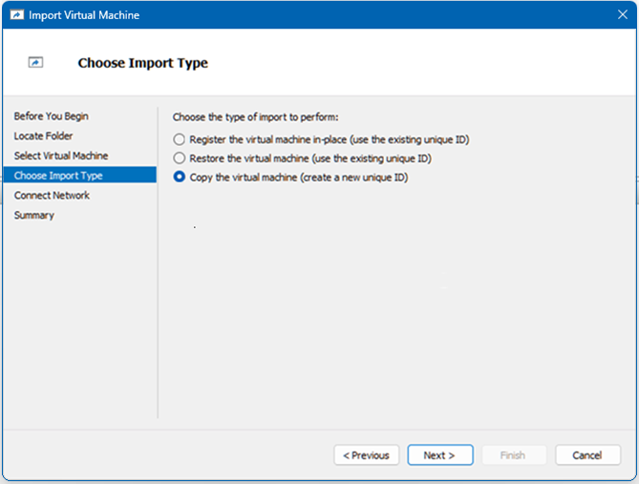Click the Finish button

click(512, 455)
